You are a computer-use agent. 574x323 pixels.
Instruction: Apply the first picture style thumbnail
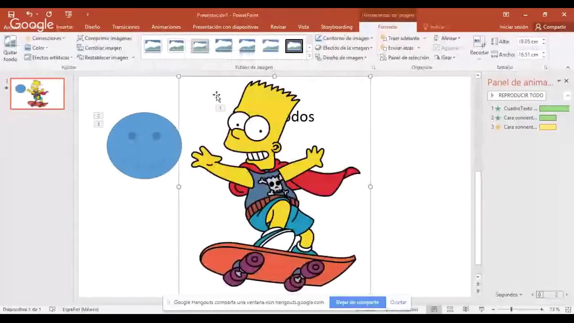[153, 46]
